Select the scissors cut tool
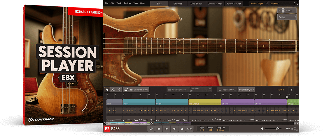 pyautogui.click(x=119, y=90)
